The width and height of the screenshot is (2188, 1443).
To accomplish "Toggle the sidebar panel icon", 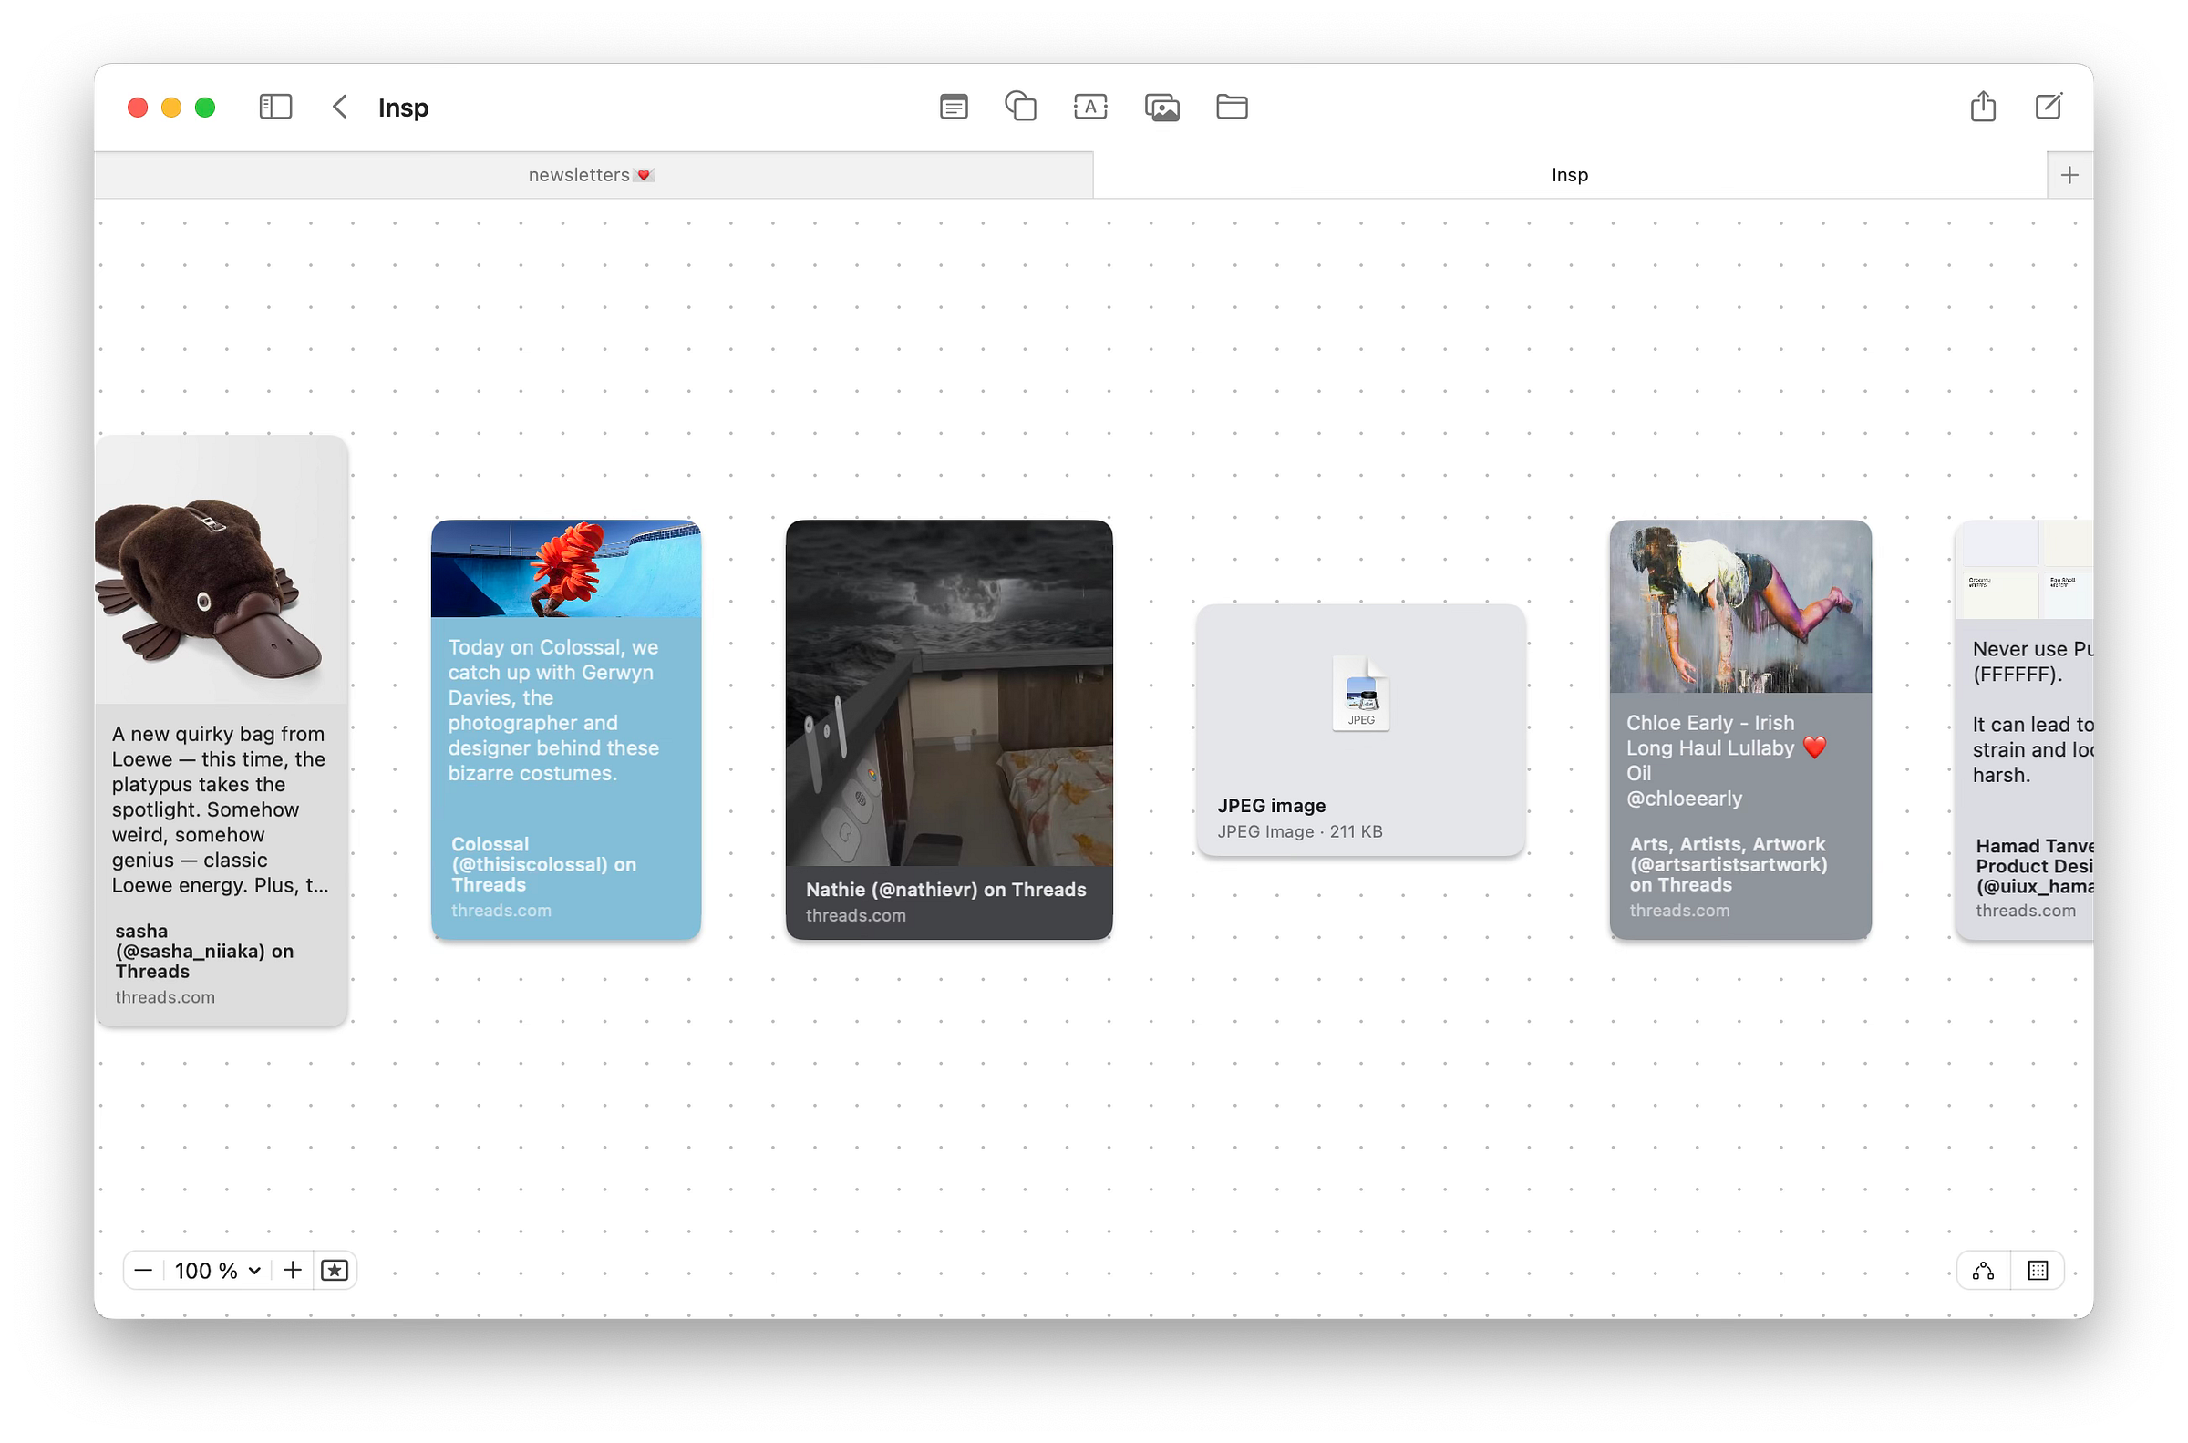I will coord(275,107).
